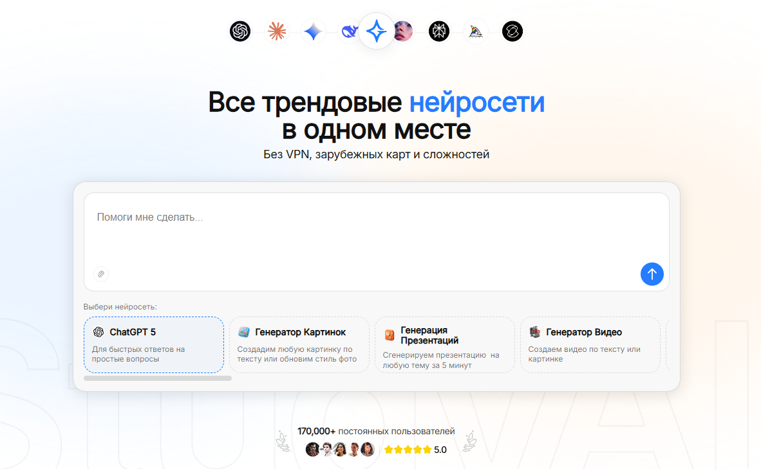
Task: Select the Perplexity black circle icon
Action: pos(439,31)
